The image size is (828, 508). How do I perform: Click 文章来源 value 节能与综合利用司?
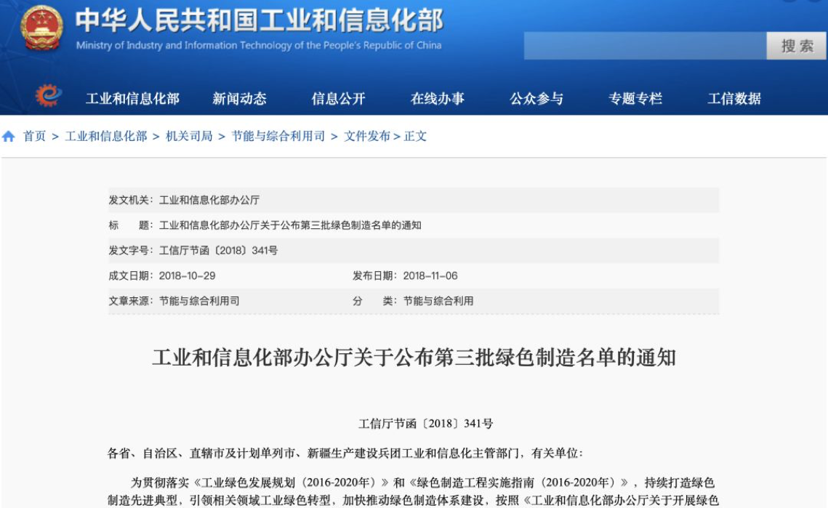(199, 301)
